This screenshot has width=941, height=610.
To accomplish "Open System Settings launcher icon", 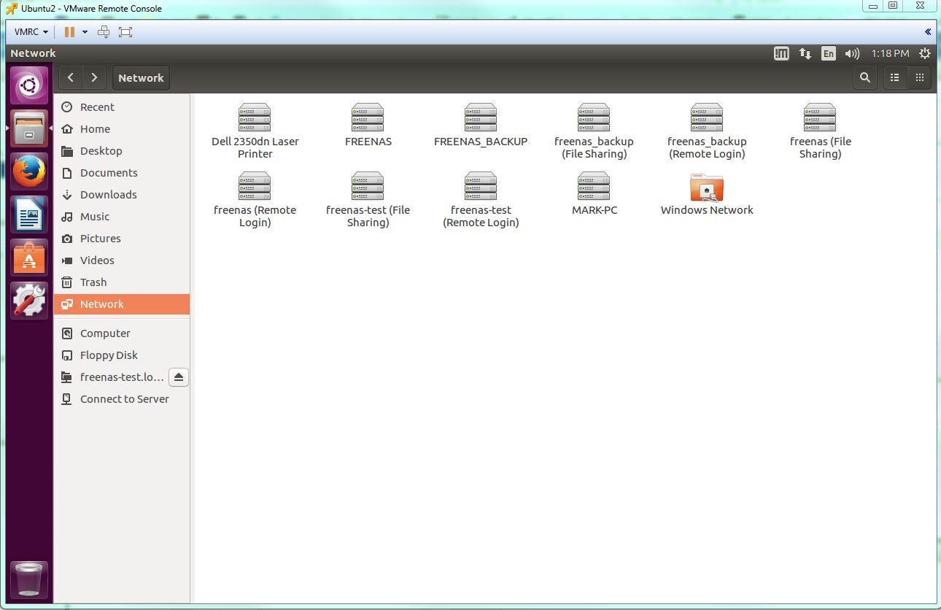I will [29, 301].
